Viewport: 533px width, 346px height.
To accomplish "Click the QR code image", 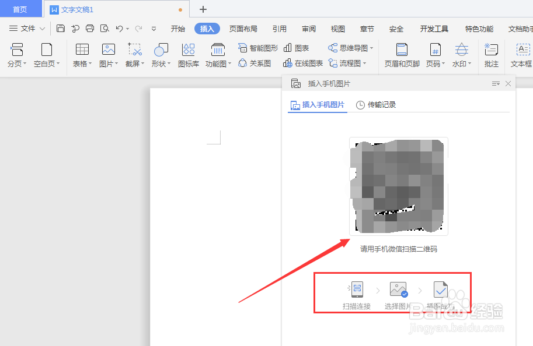I will pyautogui.click(x=398, y=186).
